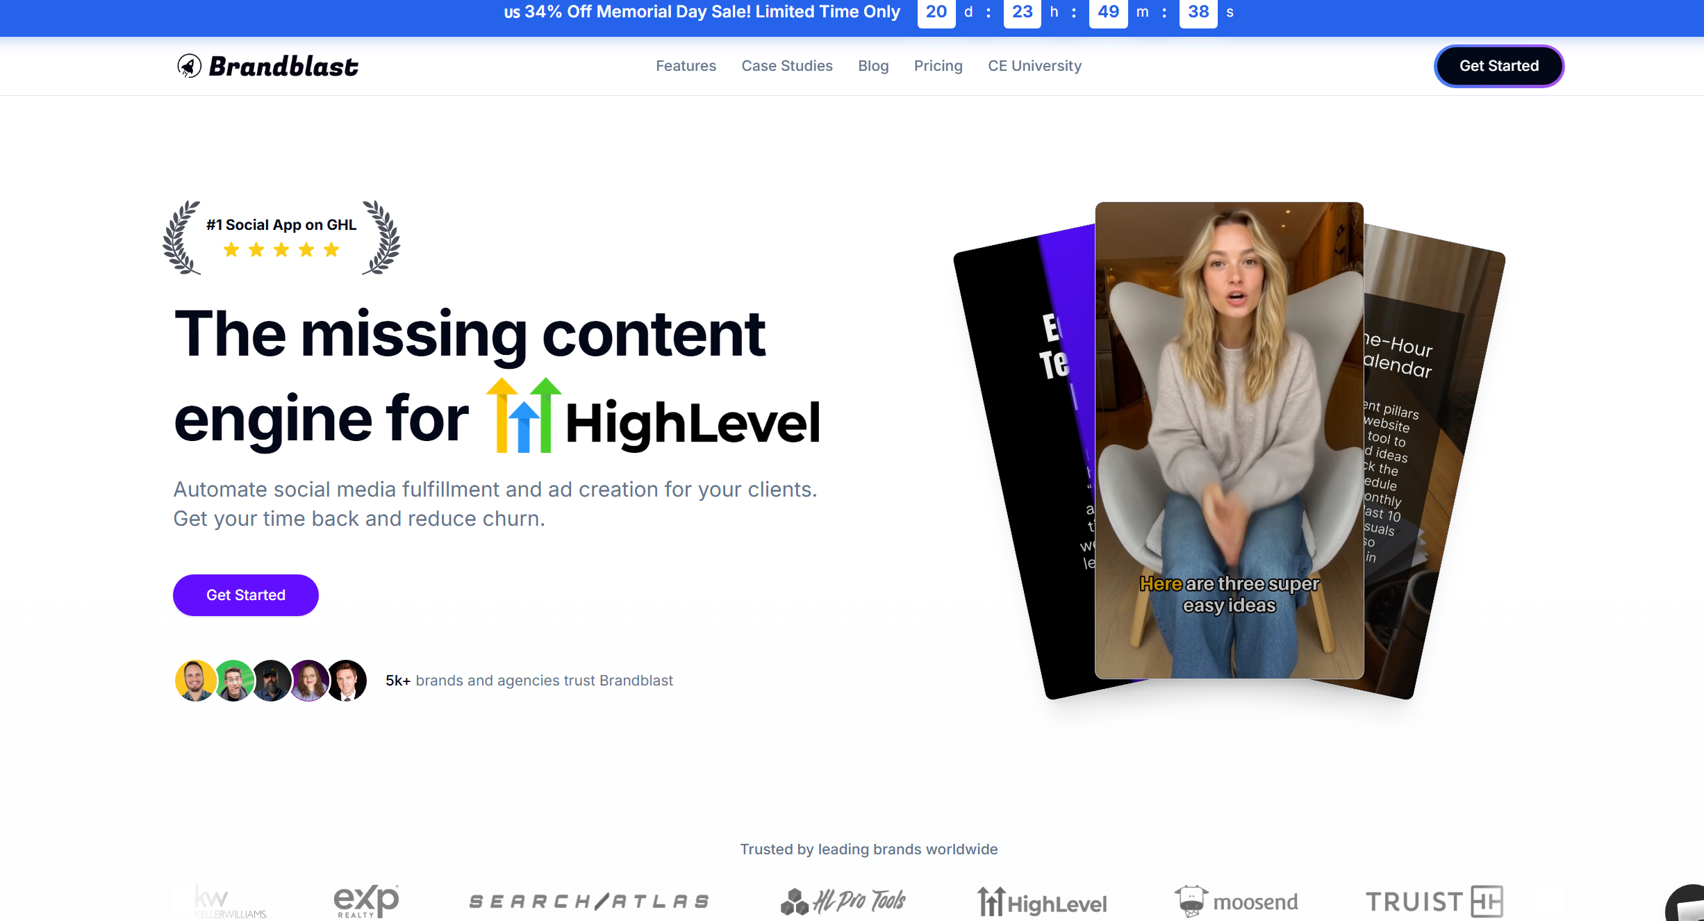Click the right laurel wreath icon
Image resolution: width=1704 pixels, height=921 pixels.
[381, 238]
